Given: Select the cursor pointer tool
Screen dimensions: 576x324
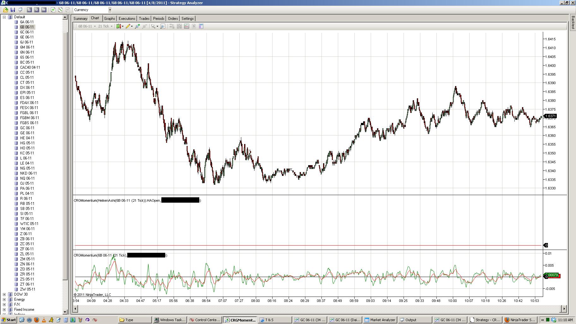Looking at the screenshot, I should [x=153, y=26].
